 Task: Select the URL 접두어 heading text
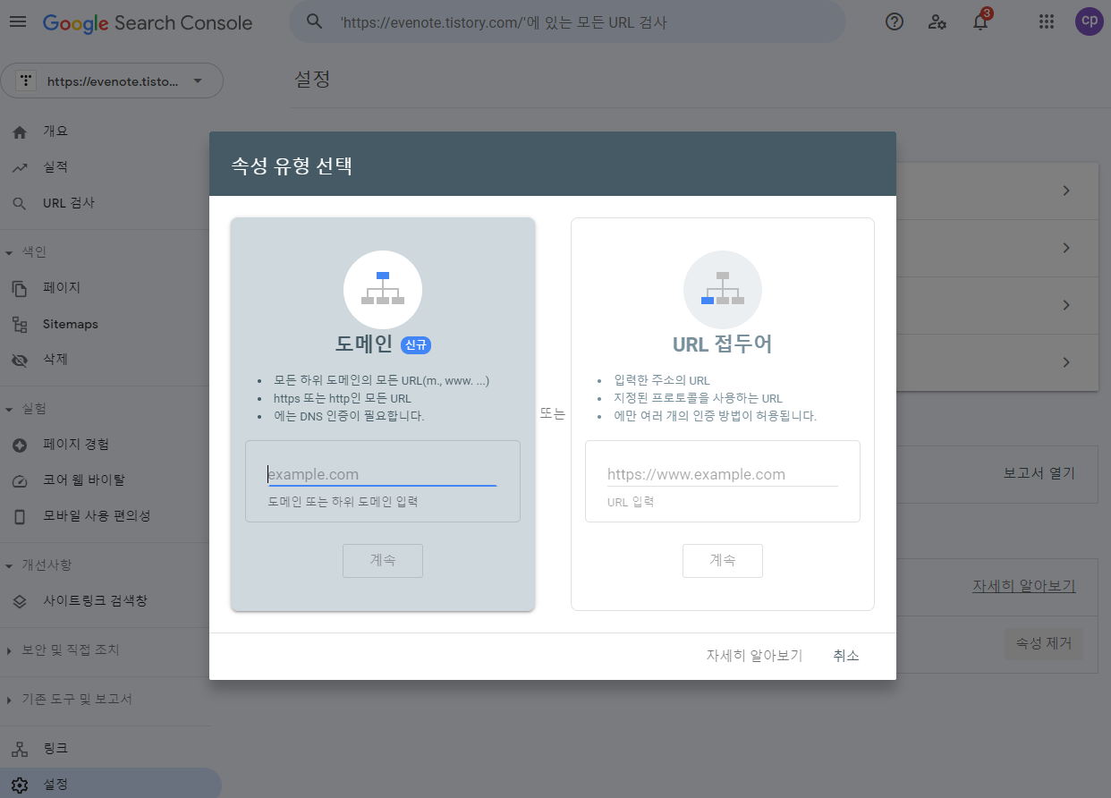(x=723, y=344)
